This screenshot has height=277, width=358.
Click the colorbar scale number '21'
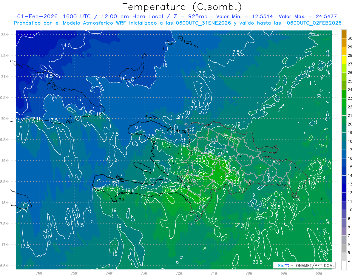point(350,116)
